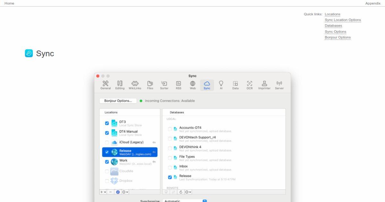Disable the DT3 sync location
The image size is (385, 202).
pyautogui.click(x=107, y=123)
